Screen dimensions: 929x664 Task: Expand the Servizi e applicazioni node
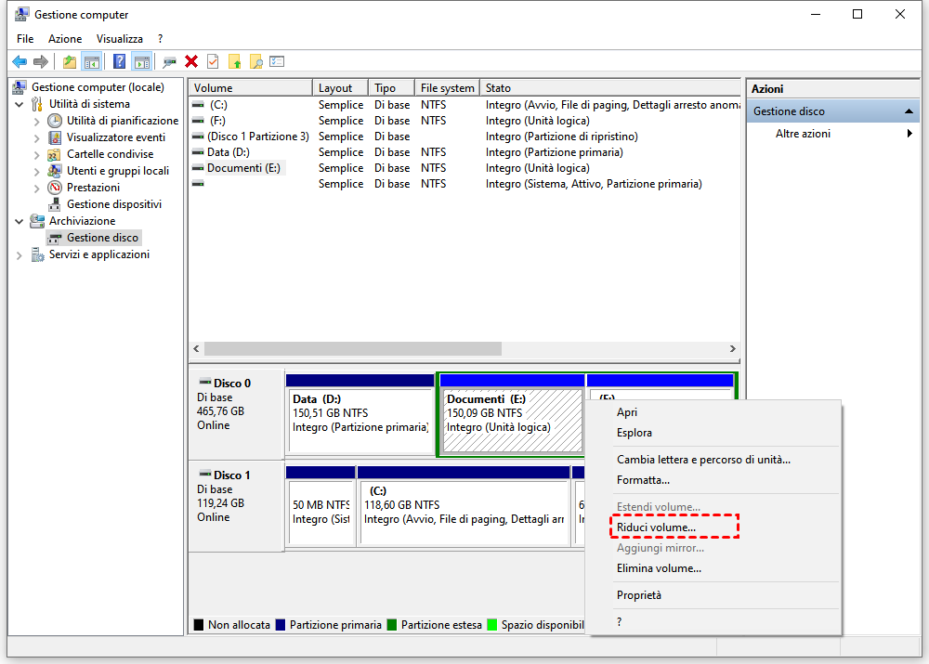coord(20,254)
